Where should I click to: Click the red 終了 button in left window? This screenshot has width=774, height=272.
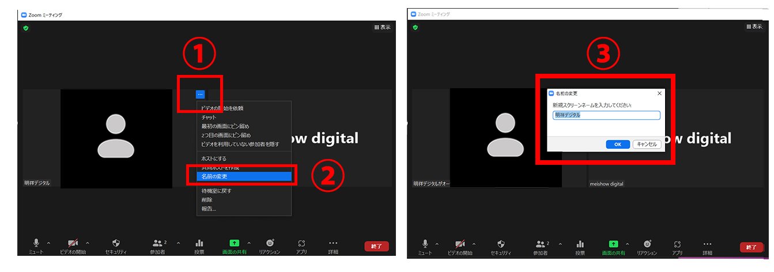click(x=376, y=246)
